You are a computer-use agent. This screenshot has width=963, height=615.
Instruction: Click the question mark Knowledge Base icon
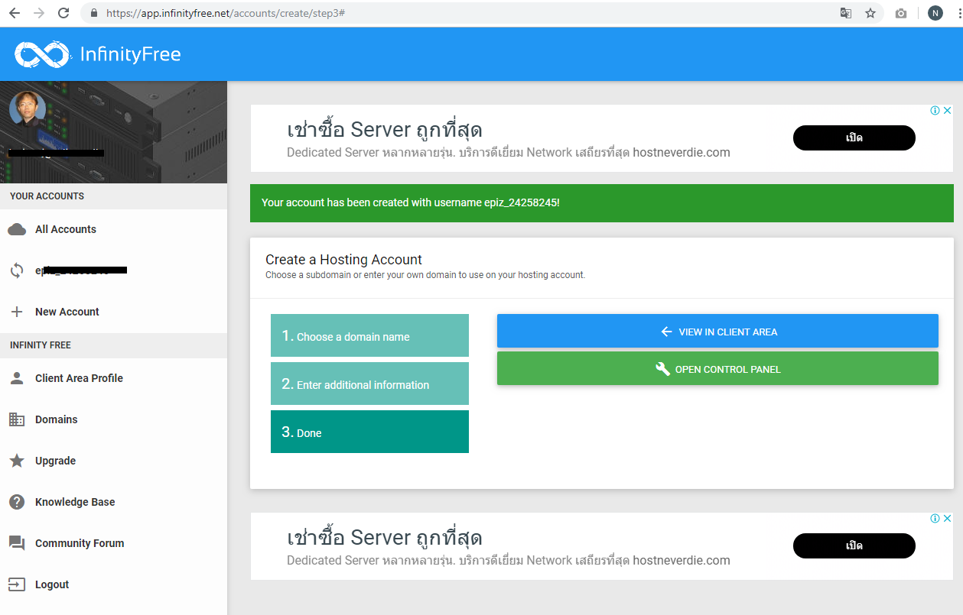tap(17, 502)
